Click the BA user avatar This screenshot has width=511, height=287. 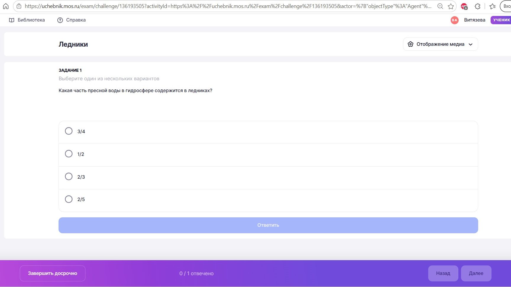click(455, 20)
